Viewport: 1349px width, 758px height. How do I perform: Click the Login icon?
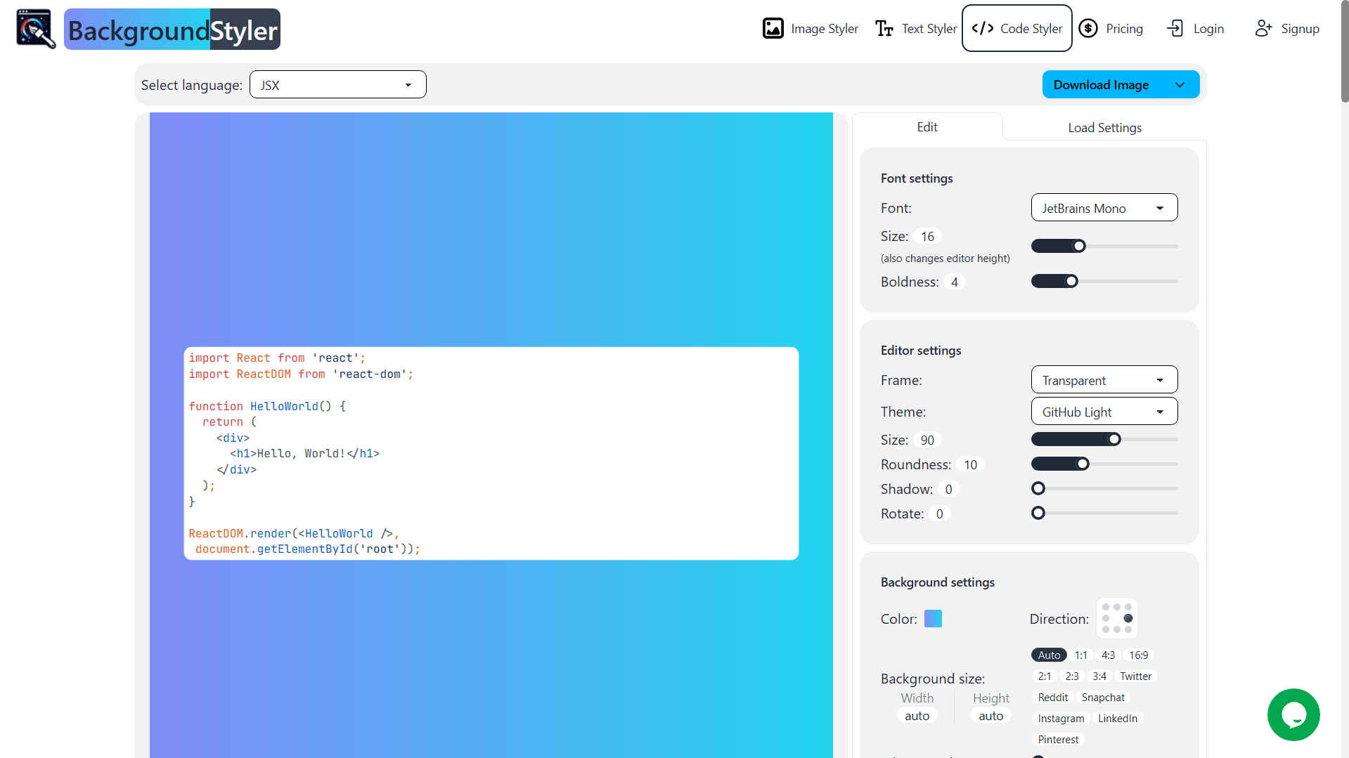(1175, 29)
